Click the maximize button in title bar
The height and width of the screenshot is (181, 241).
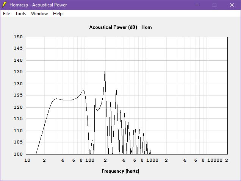(x=214, y=5)
